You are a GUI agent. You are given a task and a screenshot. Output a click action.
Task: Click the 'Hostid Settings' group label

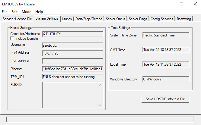pyautogui.click(x=21, y=28)
